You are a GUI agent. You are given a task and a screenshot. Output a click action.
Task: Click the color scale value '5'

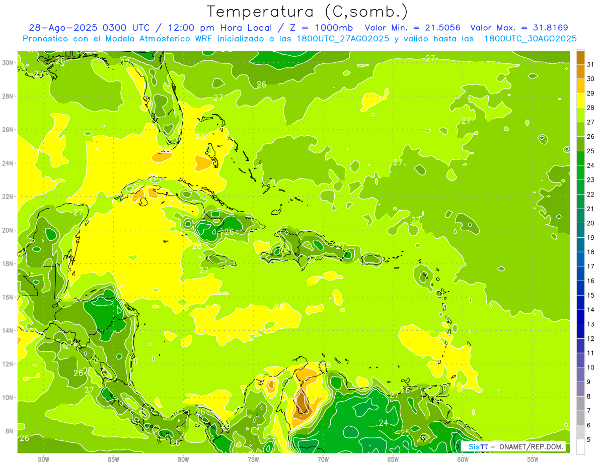pos(589,440)
